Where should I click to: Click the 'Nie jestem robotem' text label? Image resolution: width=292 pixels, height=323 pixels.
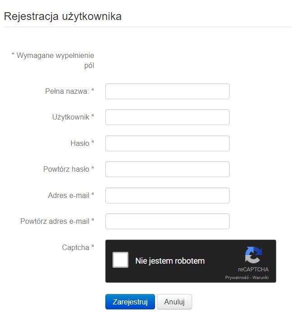170,261
